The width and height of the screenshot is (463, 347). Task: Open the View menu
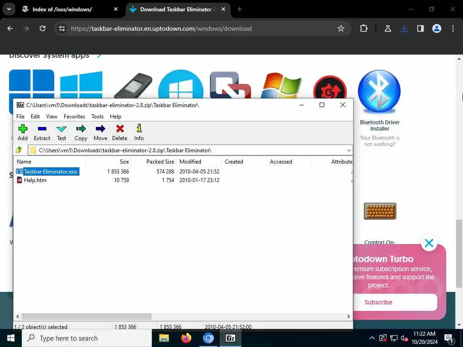pyautogui.click(x=52, y=117)
